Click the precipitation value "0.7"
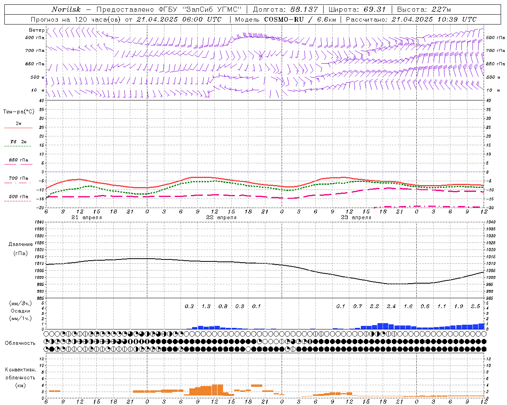 tap(358, 306)
